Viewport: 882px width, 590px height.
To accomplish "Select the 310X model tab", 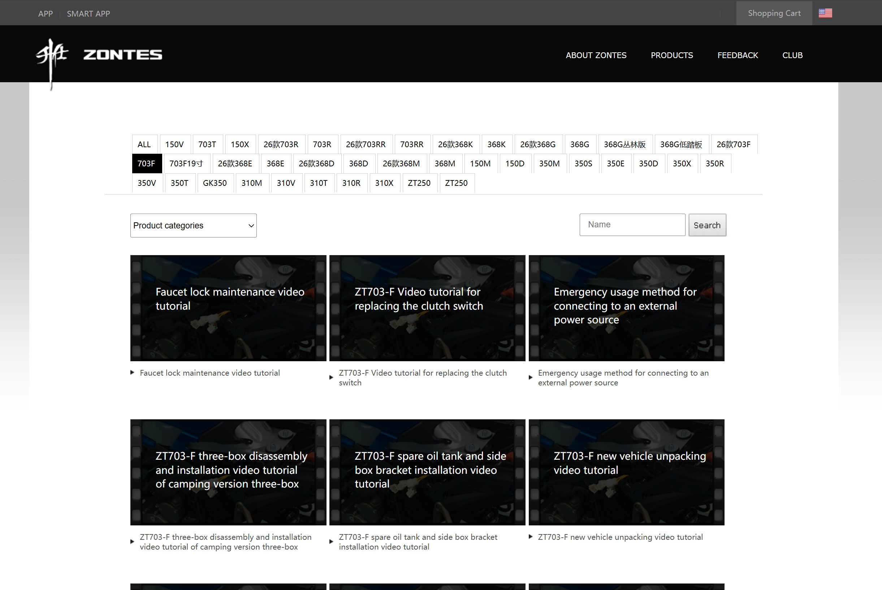I will tap(385, 183).
